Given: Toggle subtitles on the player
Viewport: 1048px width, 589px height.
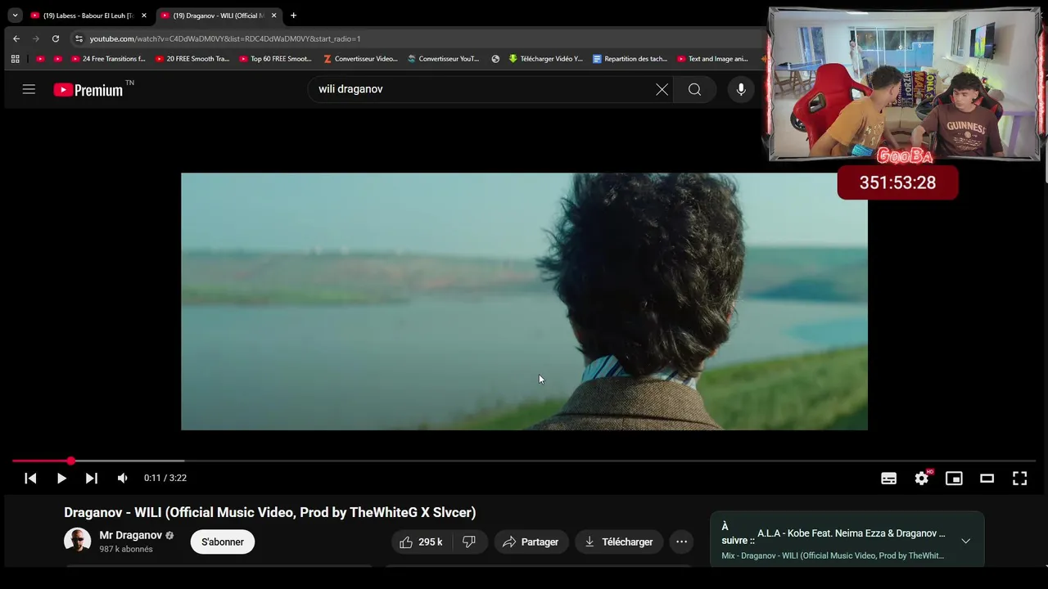Looking at the screenshot, I should [x=888, y=479].
